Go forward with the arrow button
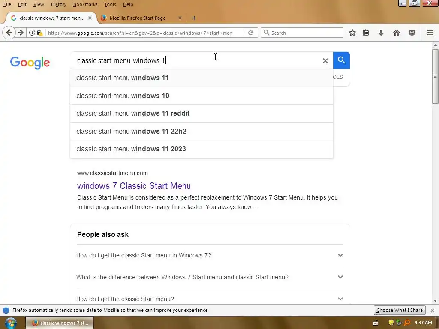 (x=21, y=33)
